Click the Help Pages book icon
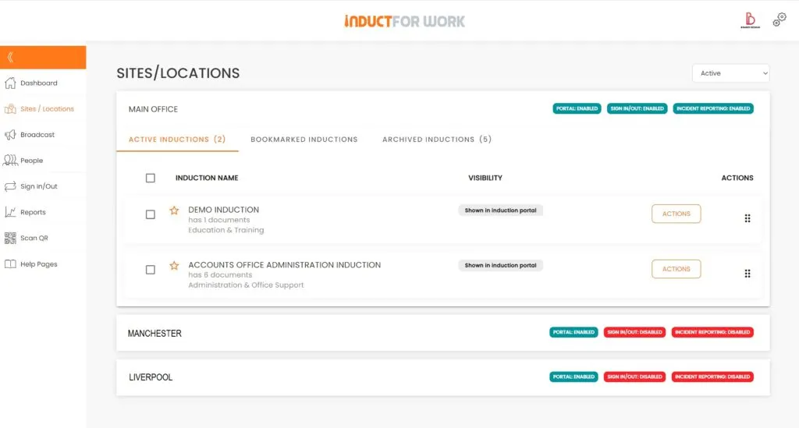799x428 pixels. point(10,264)
